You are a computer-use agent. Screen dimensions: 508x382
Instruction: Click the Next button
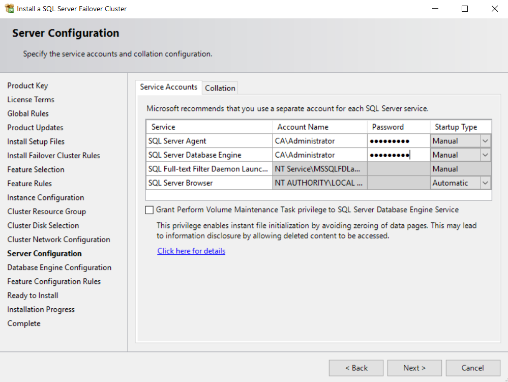[x=414, y=368]
